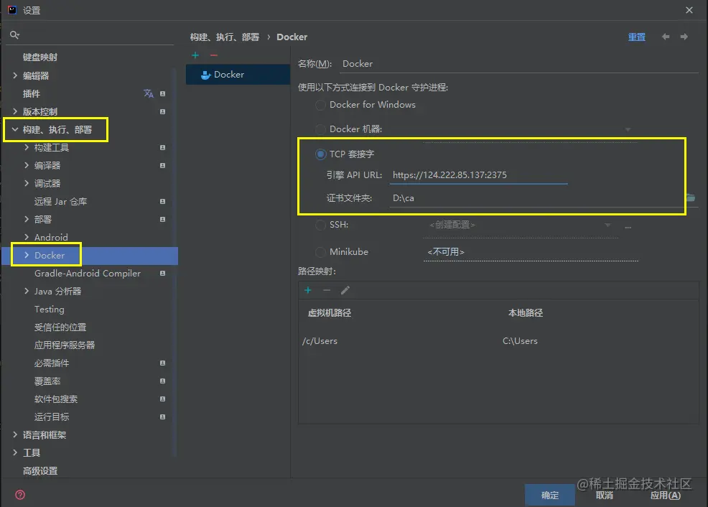Click project-level badge icon next to 版本控制
Image resolution: width=708 pixels, height=507 pixels.
[162, 111]
